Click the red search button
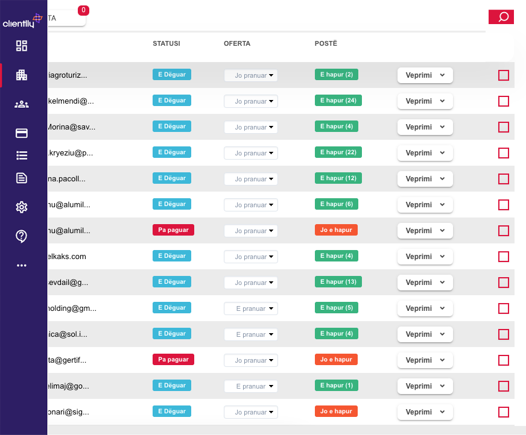Image resolution: width=526 pixels, height=435 pixels. tap(501, 17)
